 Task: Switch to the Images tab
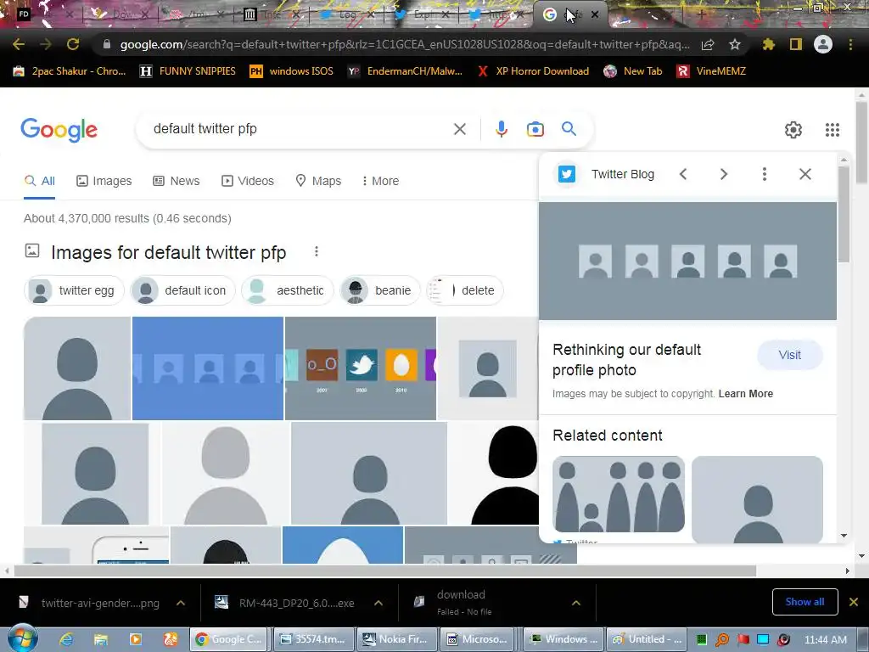pyautogui.click(x=104, y=181)
